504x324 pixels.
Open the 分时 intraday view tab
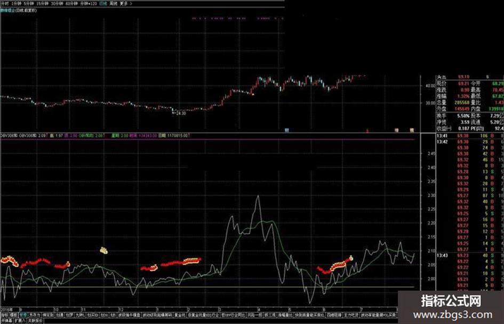[4, 4]
